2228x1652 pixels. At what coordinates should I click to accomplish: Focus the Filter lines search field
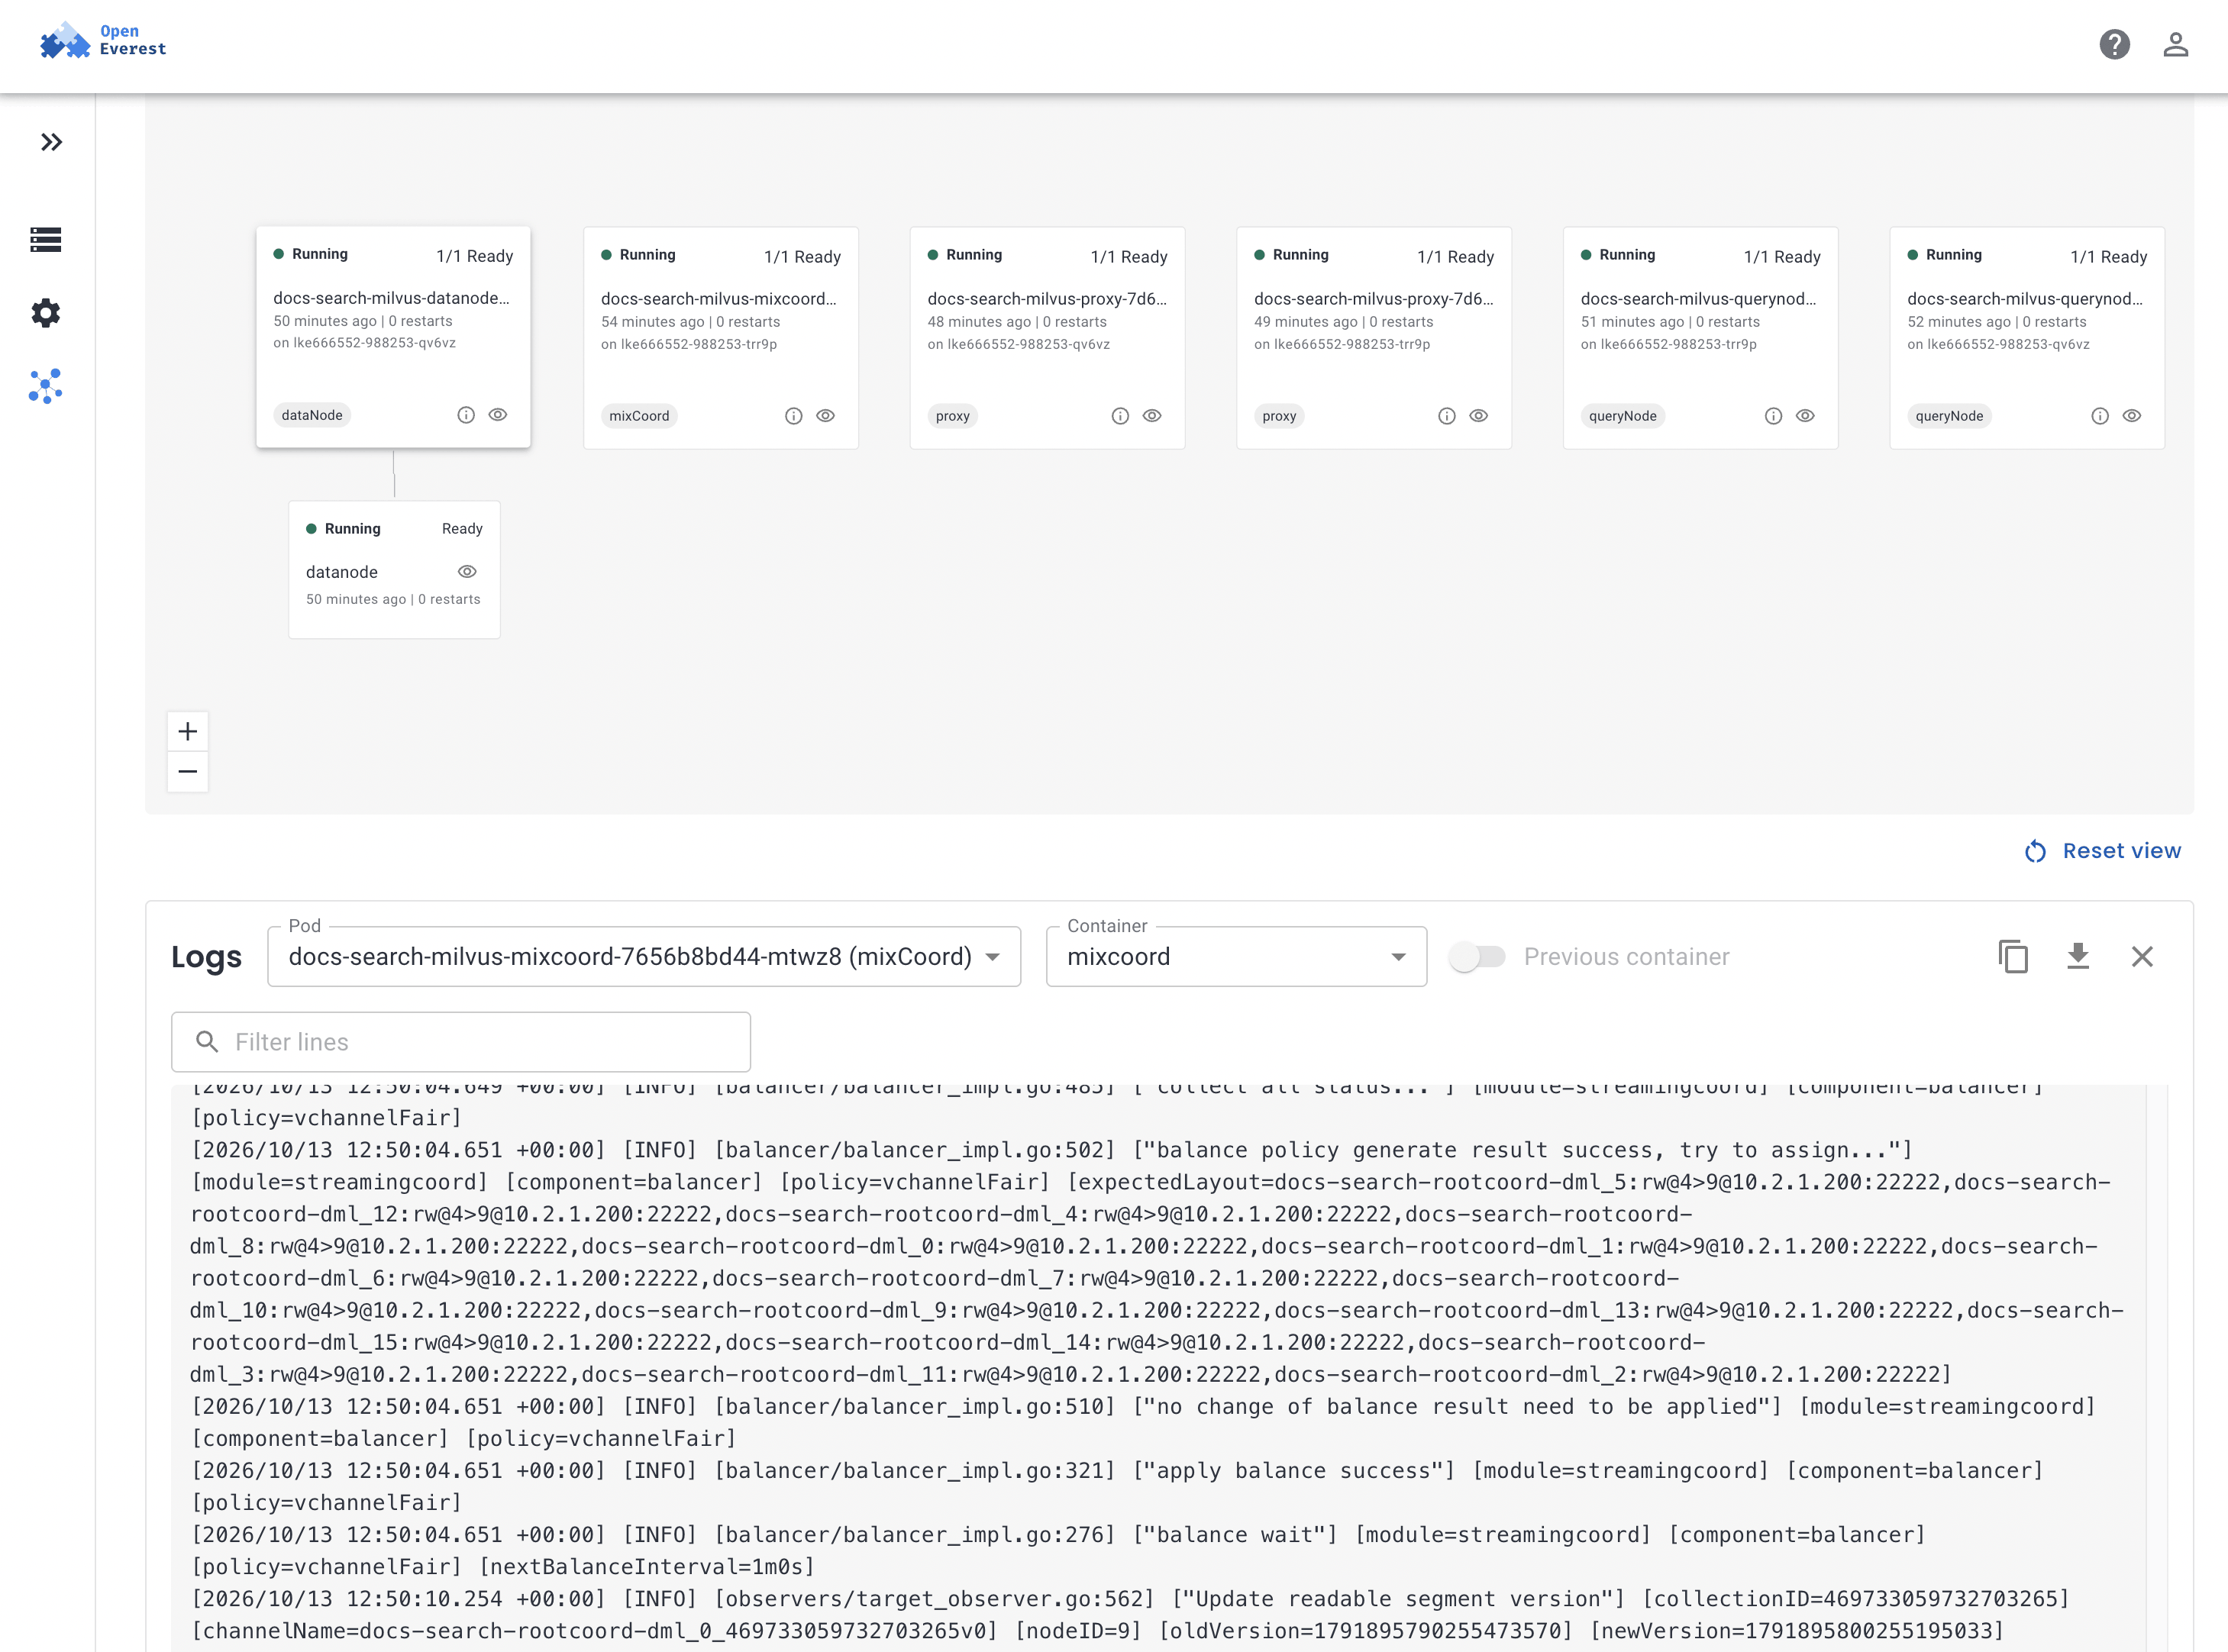[461, 1042]
